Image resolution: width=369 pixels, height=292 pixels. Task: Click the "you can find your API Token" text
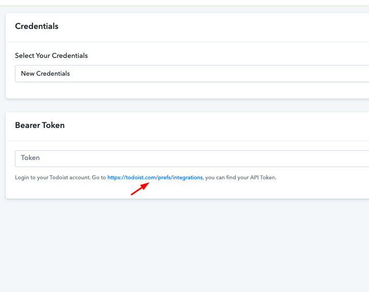pyautogui.click(x=241, y=178)
